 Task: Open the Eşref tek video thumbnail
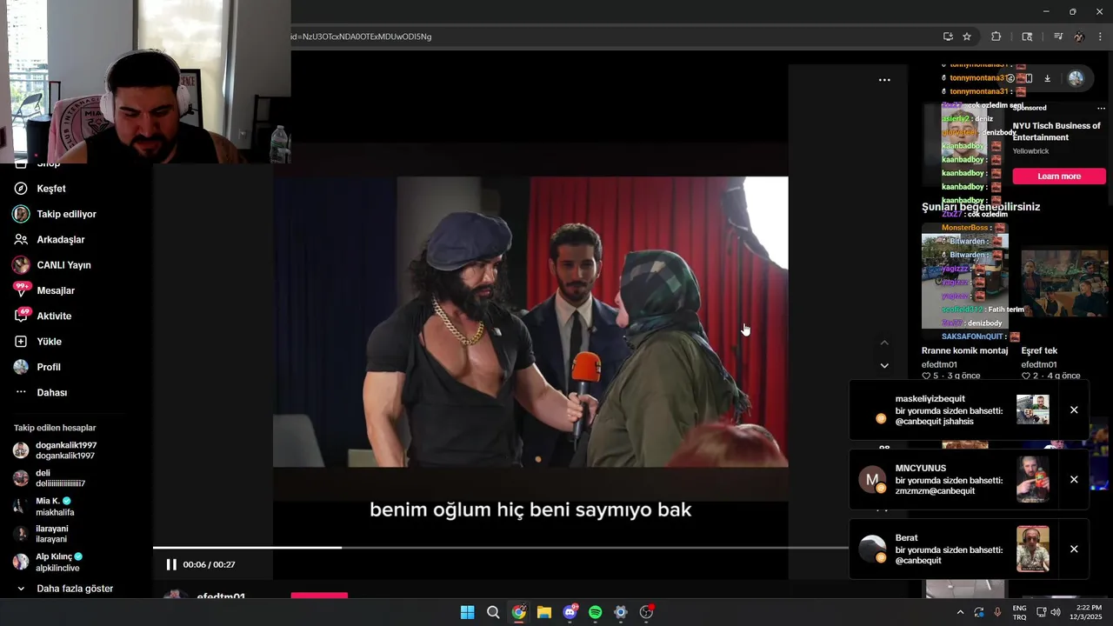1064,283
